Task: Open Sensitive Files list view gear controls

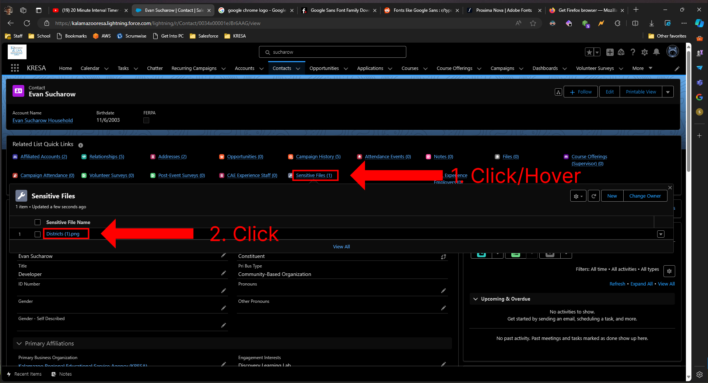Action: coord(578,196)
